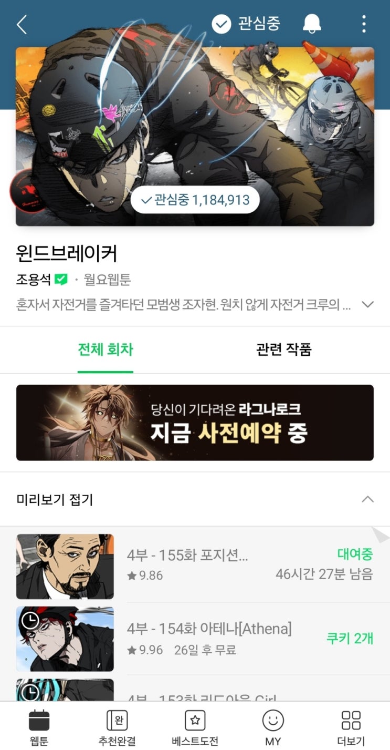Viewport: 390px width, 750px height.
Task: Switch to the 관련 작품 tab
Action: (284, 350)
